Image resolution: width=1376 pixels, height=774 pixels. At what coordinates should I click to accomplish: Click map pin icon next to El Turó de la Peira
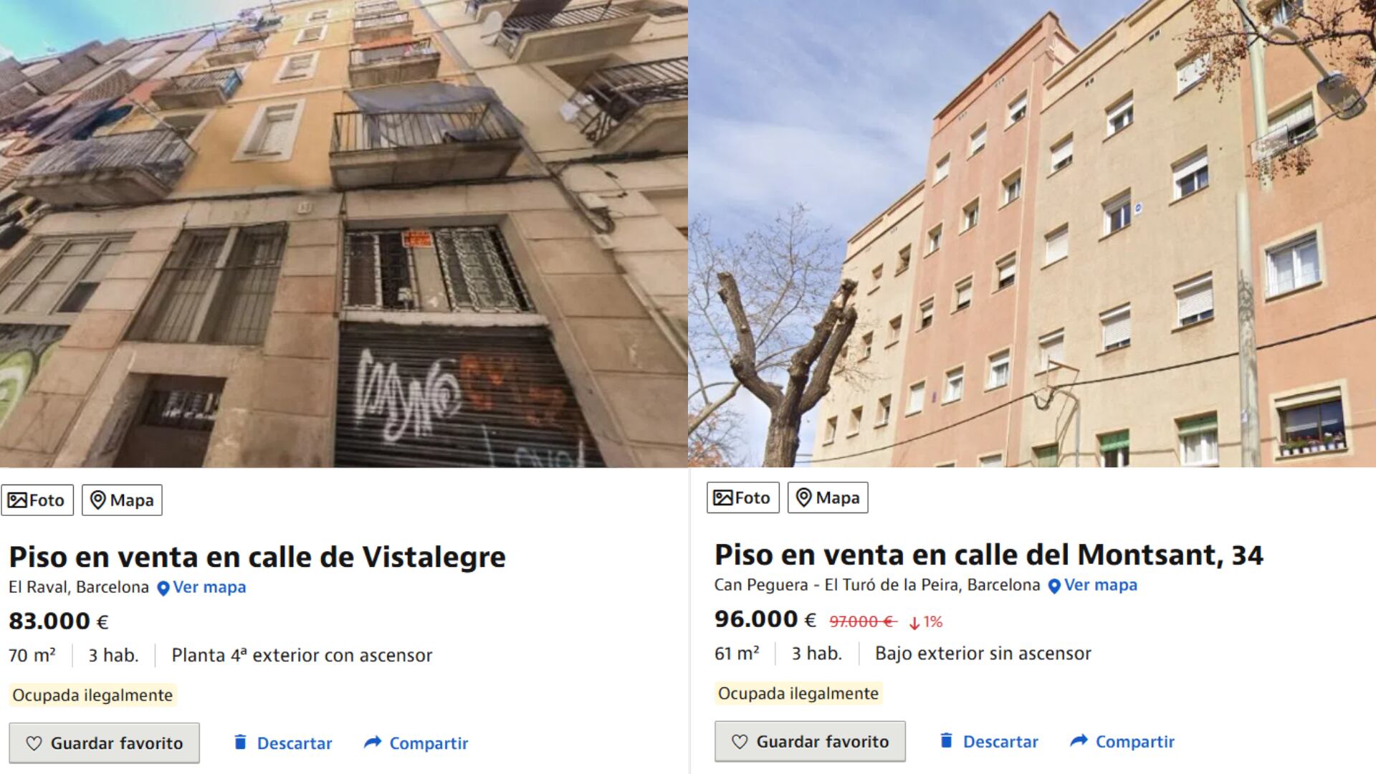tap(1054, 586)
